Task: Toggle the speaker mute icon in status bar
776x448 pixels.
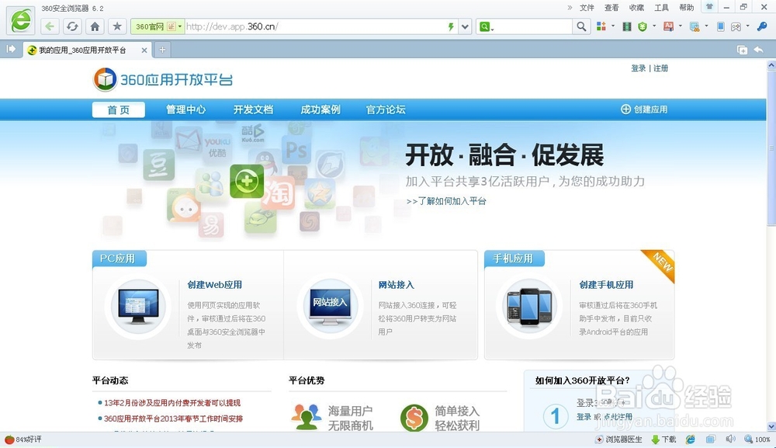Action: [x=730, y=439]
